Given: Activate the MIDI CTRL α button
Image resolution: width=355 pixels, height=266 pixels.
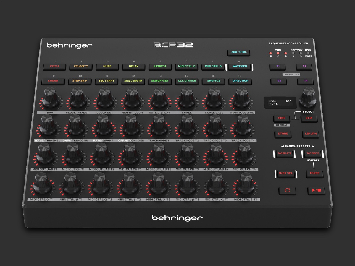Looking at the screenshot, I should coord(186,66).
